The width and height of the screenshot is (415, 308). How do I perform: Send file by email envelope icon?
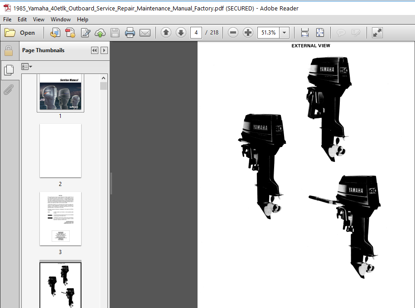145,33
